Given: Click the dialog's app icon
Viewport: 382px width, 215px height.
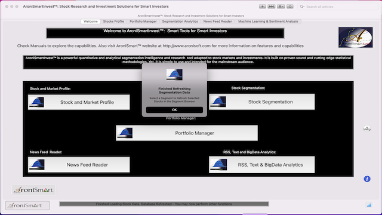Looking at the screenshot, I should point(174,75).
